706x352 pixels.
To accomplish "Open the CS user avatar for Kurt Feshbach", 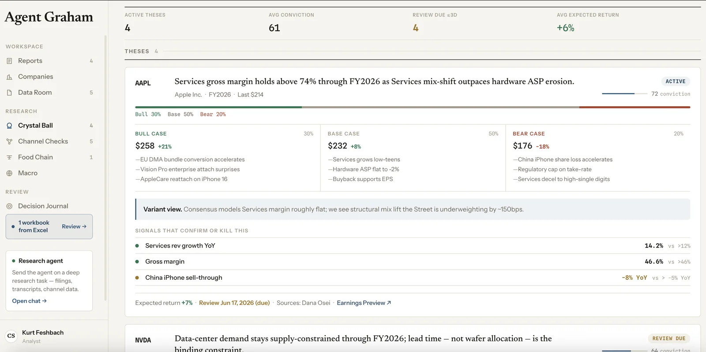I will (x=11, y=336).
